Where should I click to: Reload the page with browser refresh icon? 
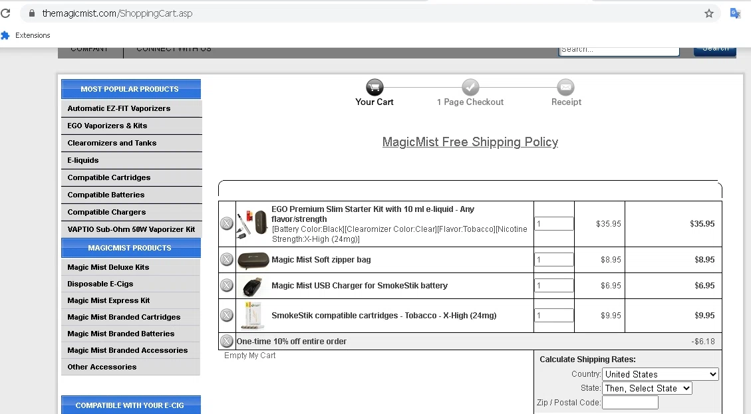pyautogui.click(x=5, y=13)
